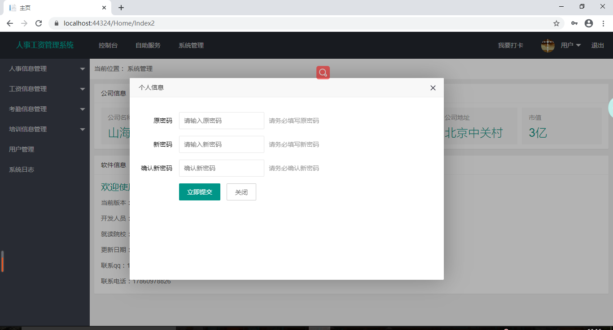Click the browser back arrow
This screenshot has width=613, height=330.
pos(10,23)
